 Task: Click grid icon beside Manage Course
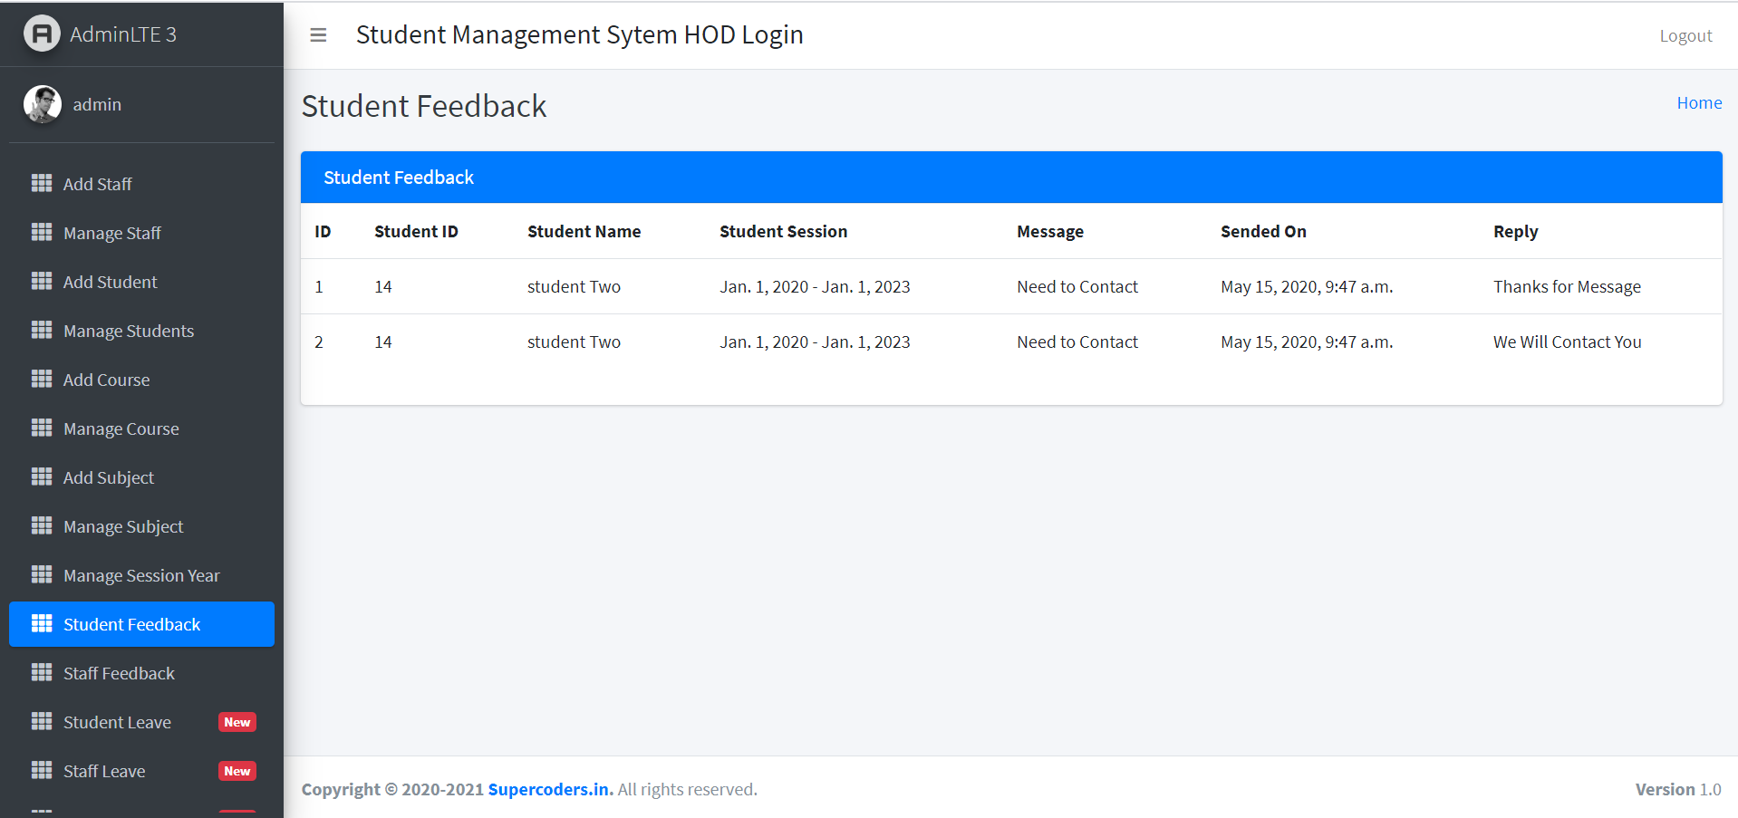42,428
